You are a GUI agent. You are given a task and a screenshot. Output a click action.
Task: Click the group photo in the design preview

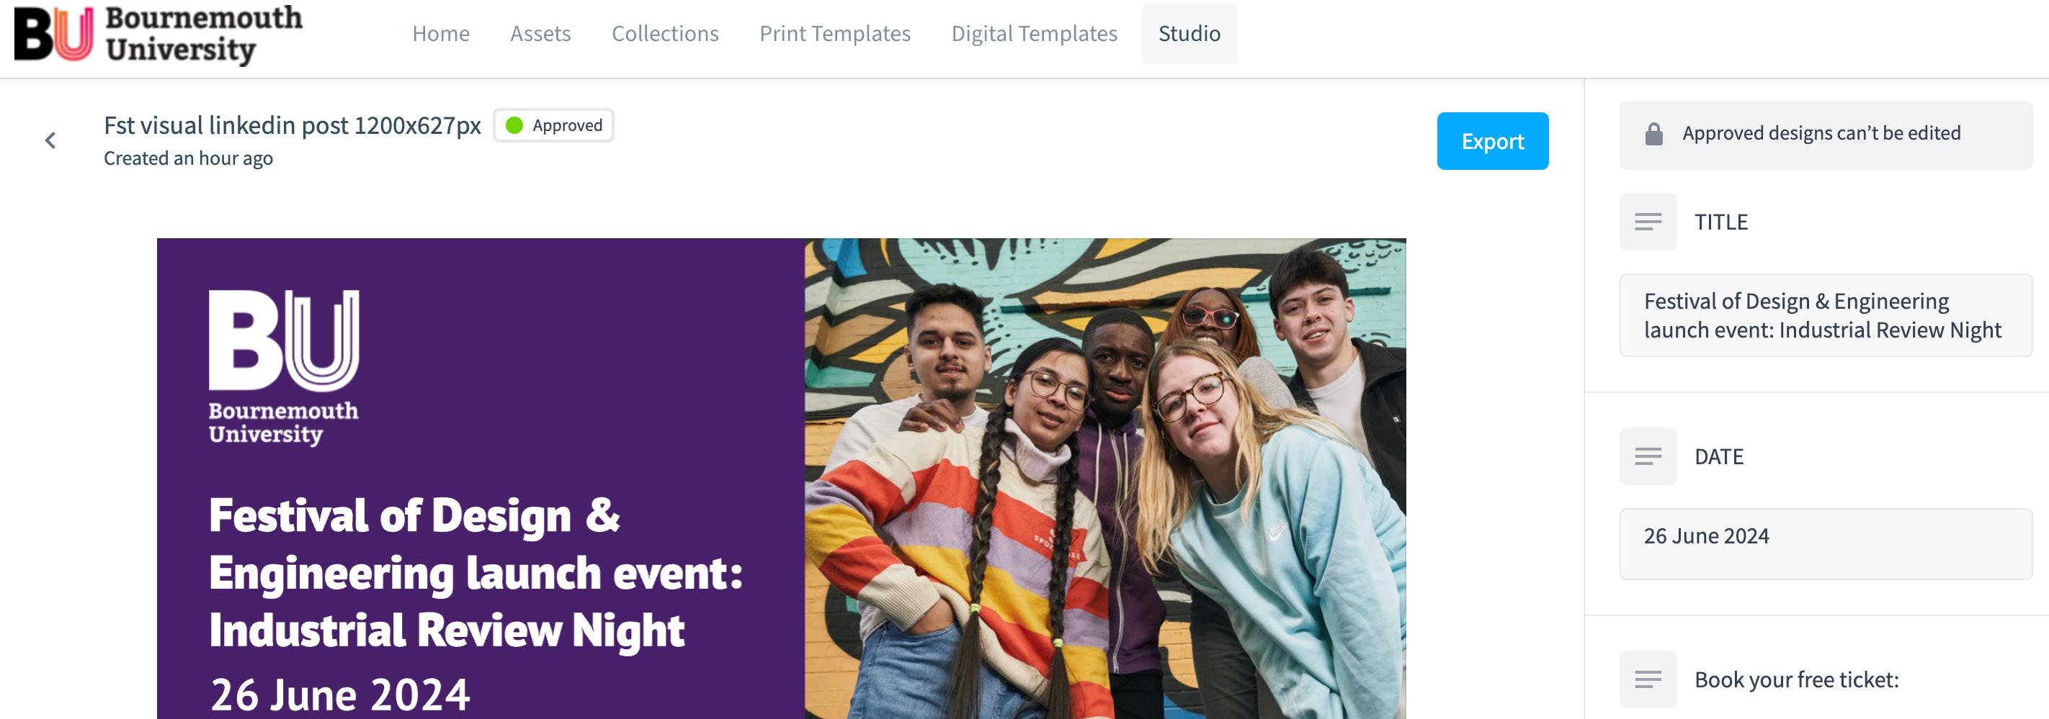[1105, 479]
